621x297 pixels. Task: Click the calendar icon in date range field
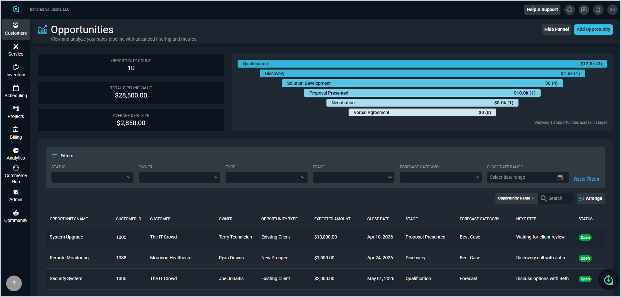pos(560,177)
